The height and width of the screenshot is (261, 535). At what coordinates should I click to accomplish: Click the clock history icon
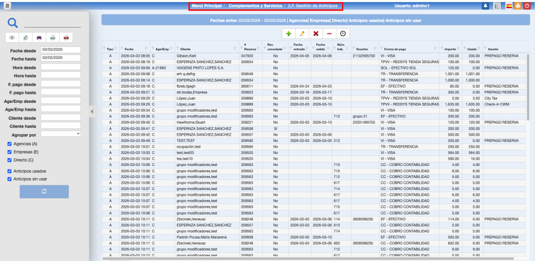click(343, 33)
